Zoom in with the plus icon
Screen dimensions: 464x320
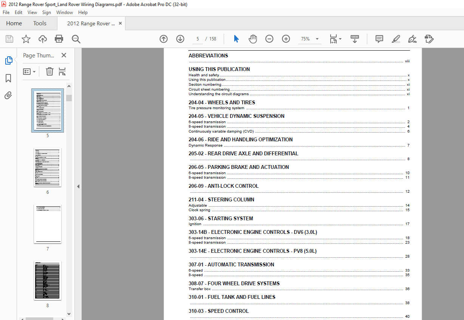pos(286,39)
